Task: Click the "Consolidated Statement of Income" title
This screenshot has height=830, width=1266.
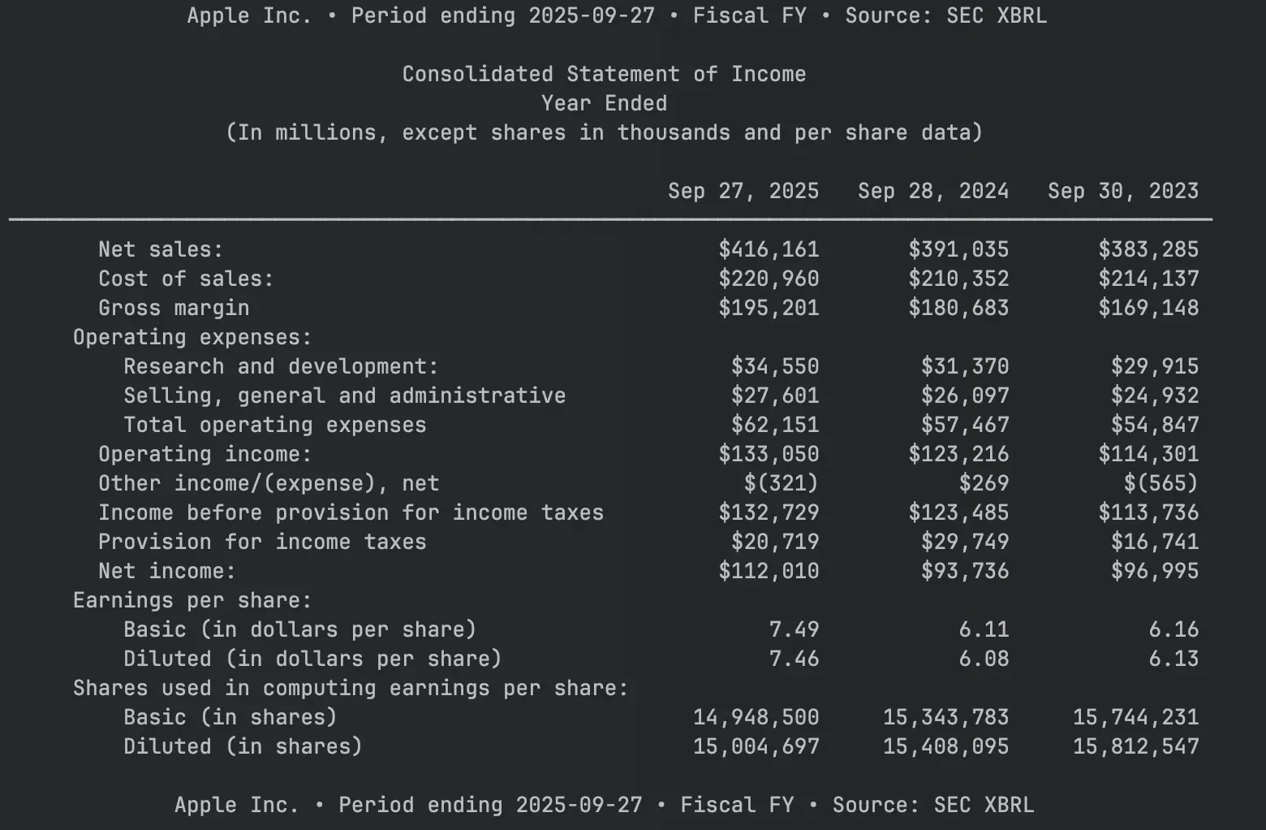Action: (604, 74)
